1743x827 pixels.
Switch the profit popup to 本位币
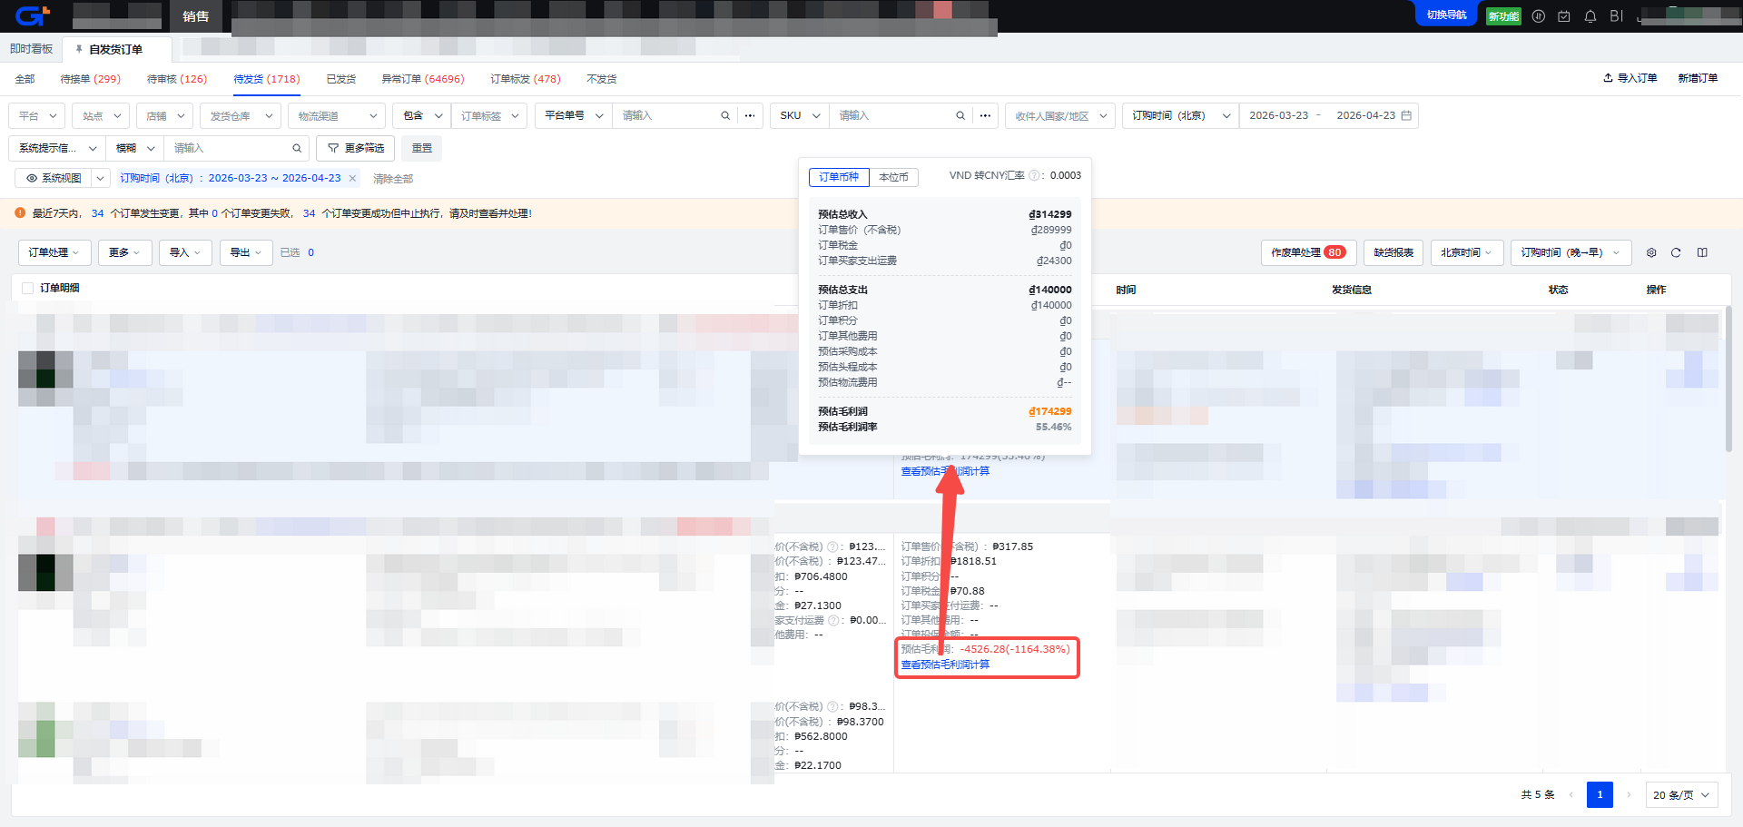point(893,177)
